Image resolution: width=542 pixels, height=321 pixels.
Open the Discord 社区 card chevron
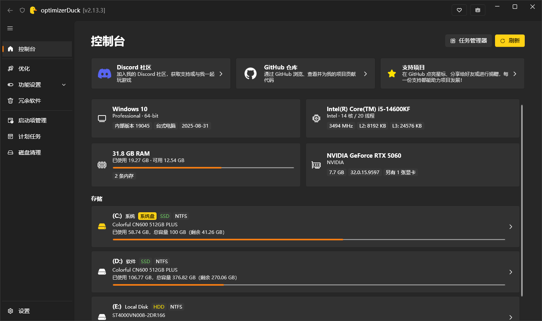pyautogui.click(x=221, y=74)
